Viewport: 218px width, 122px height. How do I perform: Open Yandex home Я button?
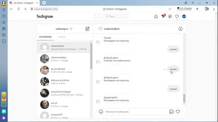pos(18,9)
